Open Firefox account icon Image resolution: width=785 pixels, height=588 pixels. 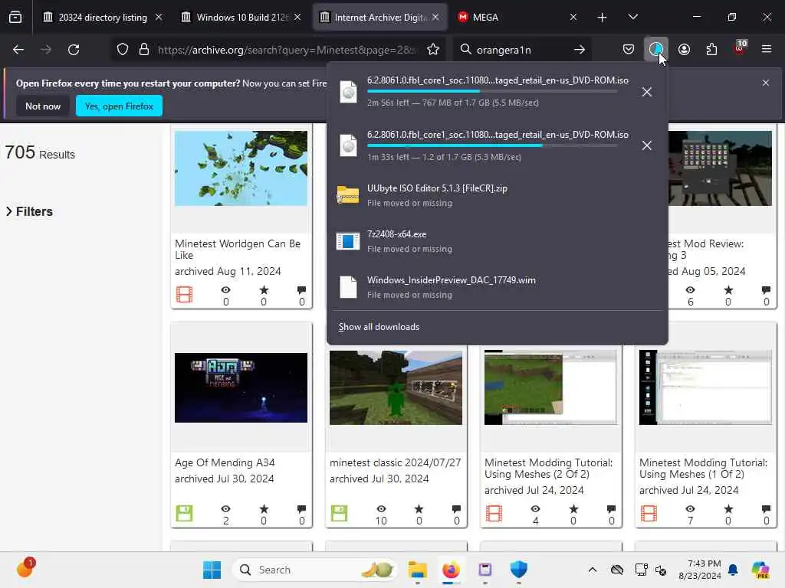pos(684,50)
